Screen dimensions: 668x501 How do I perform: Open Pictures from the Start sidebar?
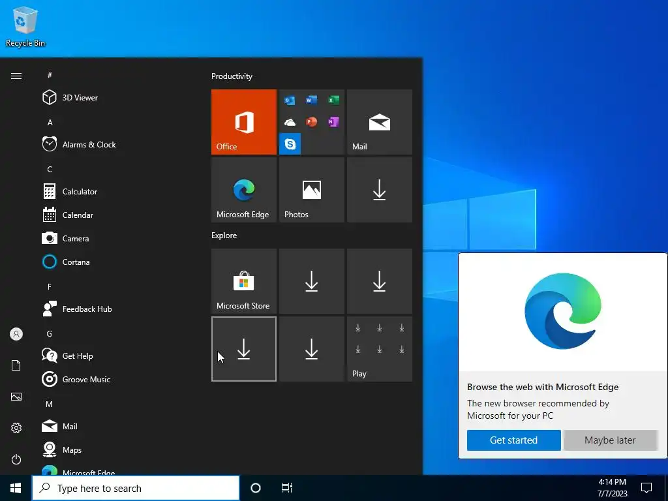coord(16,397)
